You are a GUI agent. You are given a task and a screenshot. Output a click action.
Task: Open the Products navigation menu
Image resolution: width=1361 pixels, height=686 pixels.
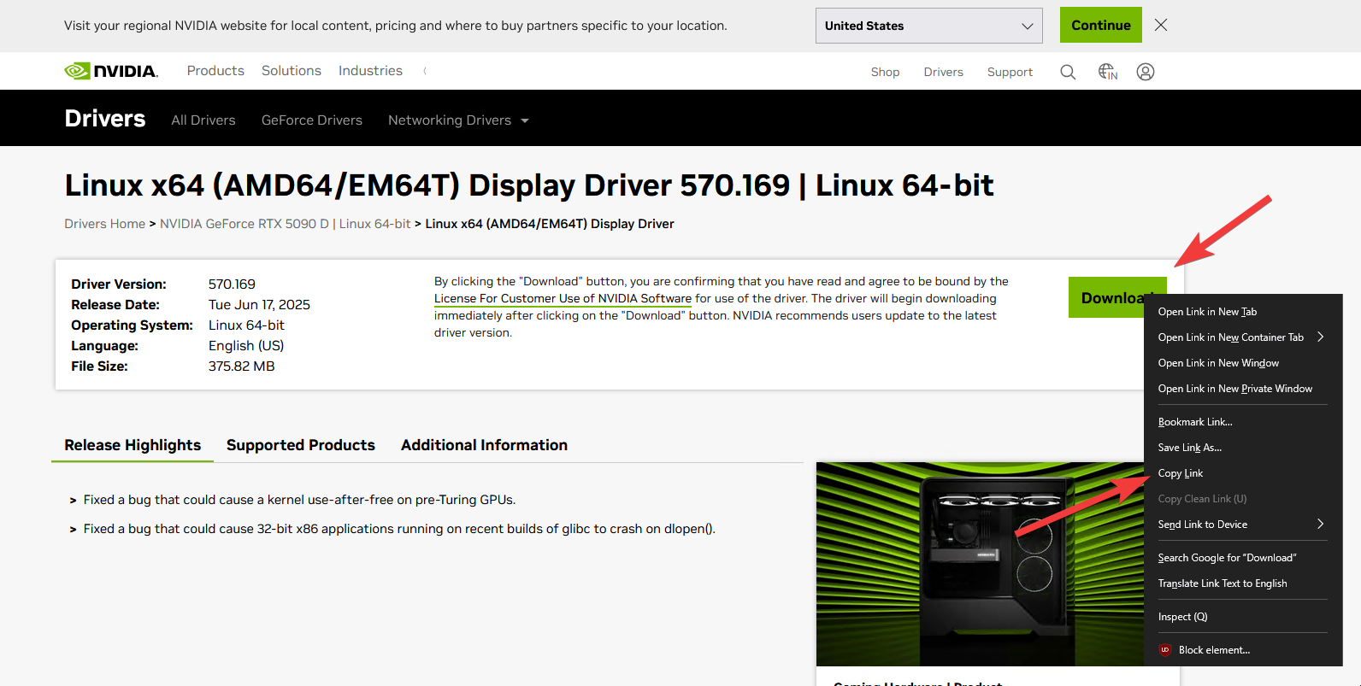pyautogui.click(x=215, y=71)
